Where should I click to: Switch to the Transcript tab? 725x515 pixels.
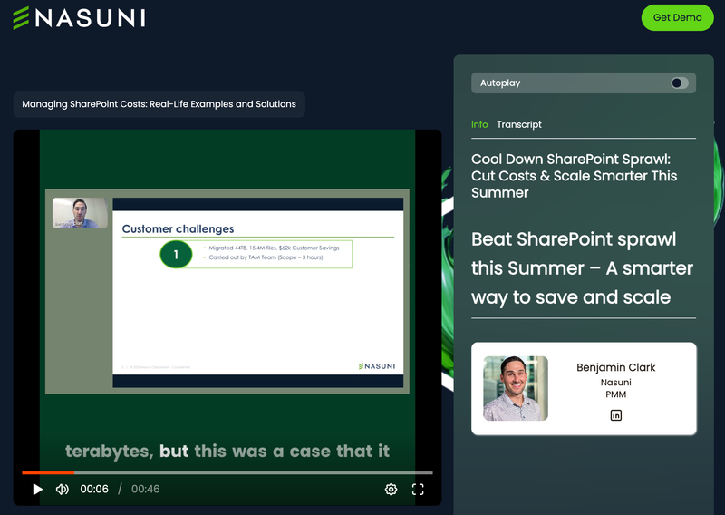pyautogui.click(x=518, y=124)
